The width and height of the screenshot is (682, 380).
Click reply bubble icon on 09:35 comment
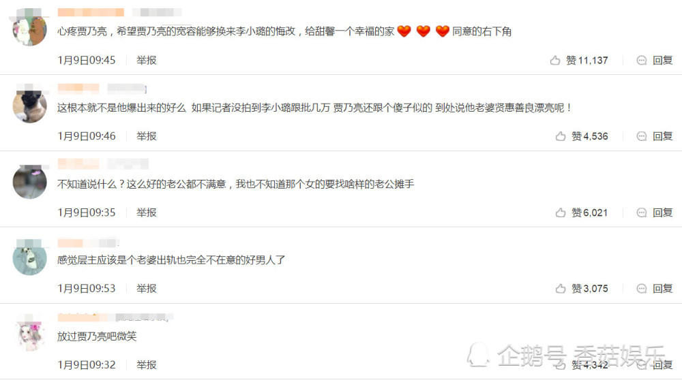click(x=642, y=212)
